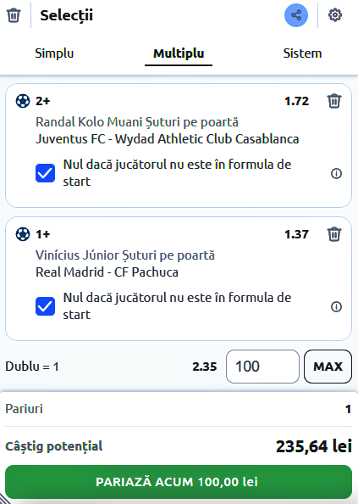Open Juventus FC - Wydad match link

(x=167, y=139)
